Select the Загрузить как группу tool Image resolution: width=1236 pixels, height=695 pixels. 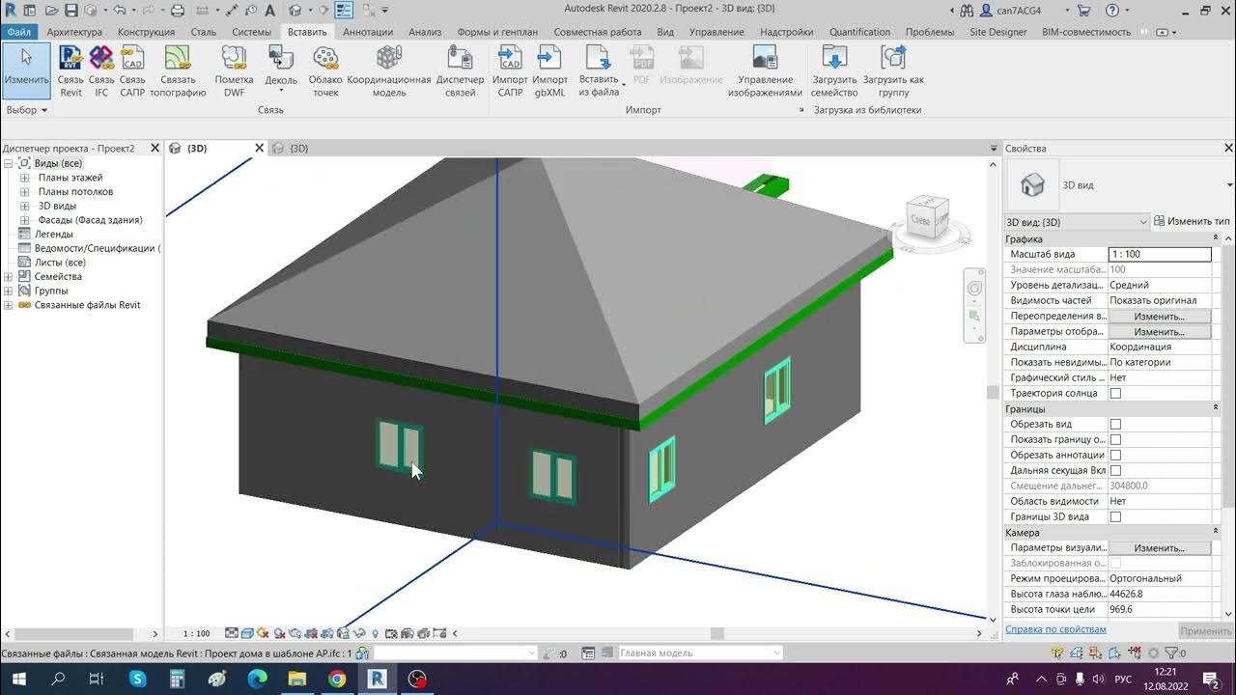pyautogui.click(x=893, y=71)
